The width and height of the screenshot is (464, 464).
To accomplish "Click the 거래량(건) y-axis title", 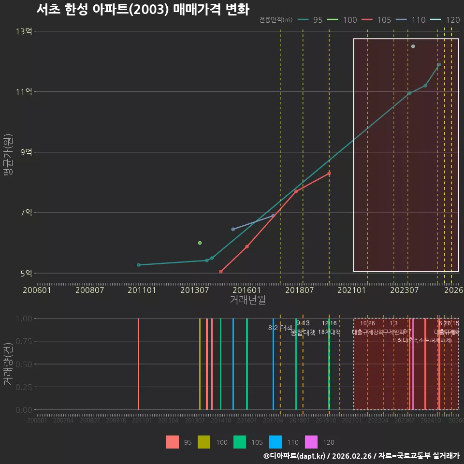I will tap(8, 364).
